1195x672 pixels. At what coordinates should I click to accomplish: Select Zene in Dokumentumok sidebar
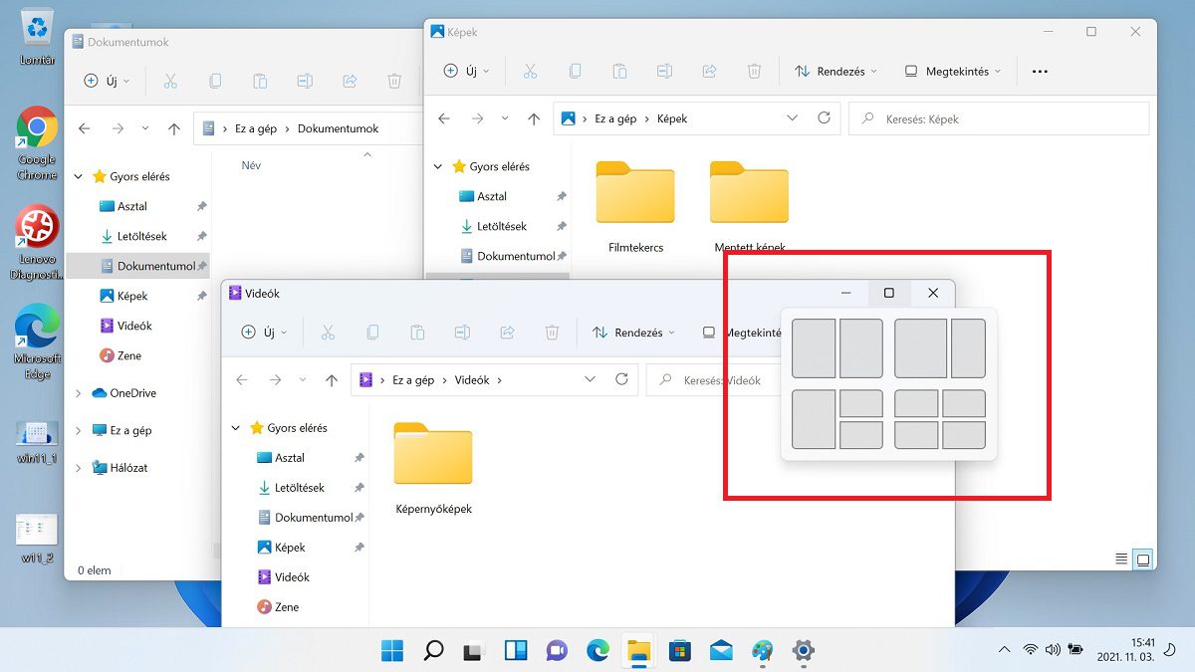(x=128, y=355)
